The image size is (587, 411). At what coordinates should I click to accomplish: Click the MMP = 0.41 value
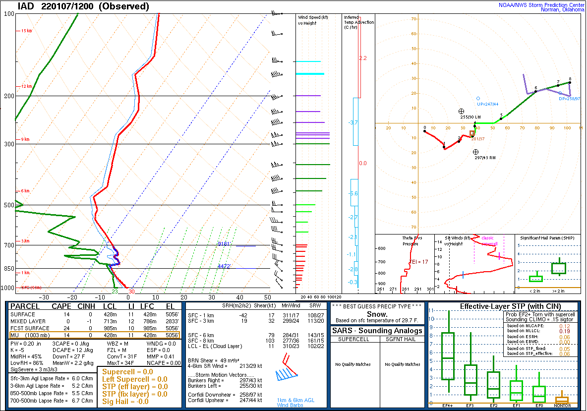coord(161,357)
